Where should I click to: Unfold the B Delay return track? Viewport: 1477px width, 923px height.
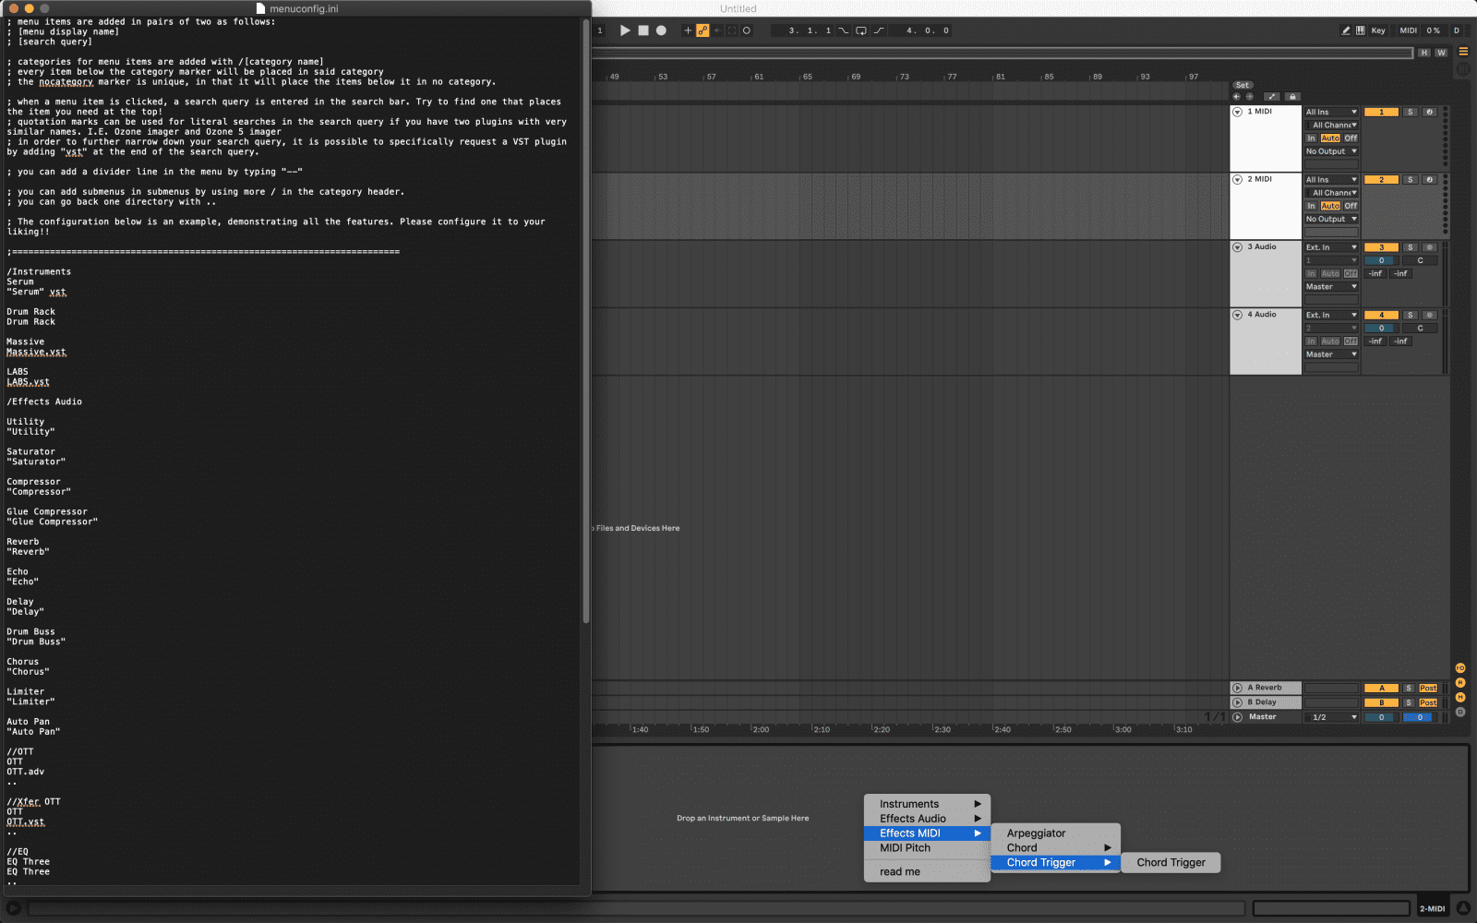(1237, 702)
